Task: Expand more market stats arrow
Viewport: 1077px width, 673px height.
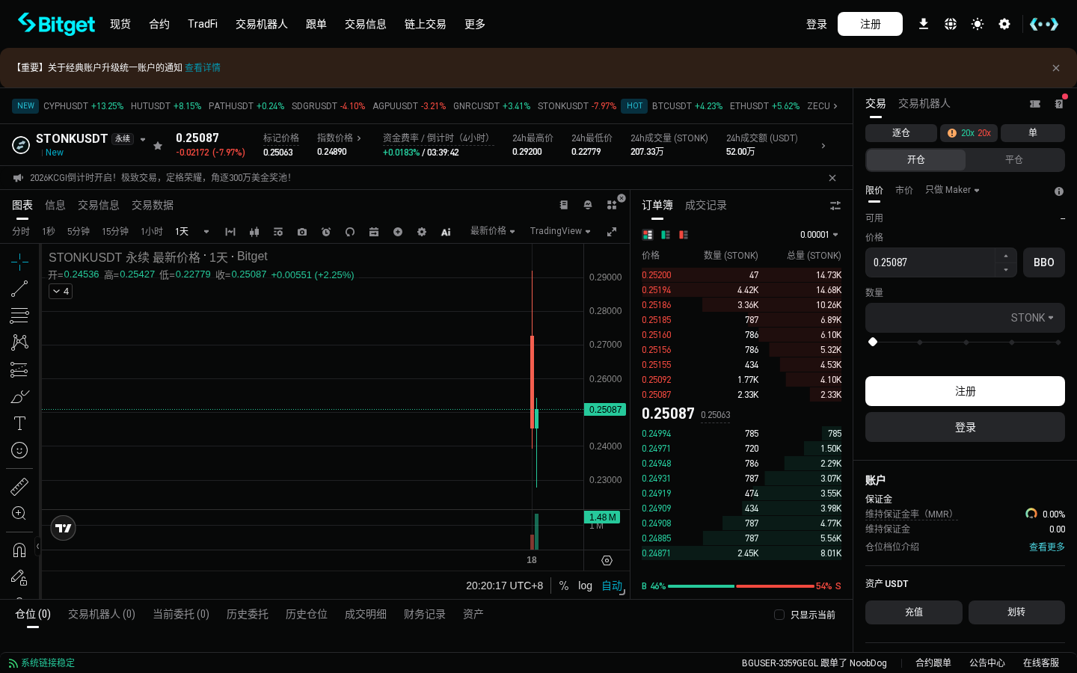Action: click(823, 146)
